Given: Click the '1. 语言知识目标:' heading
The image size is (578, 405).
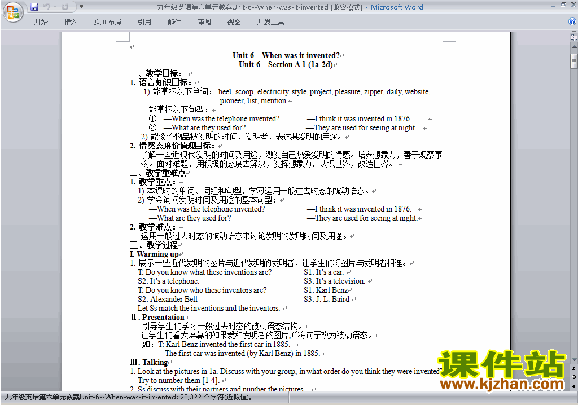Looking at the screenshot, I should 161,82.
